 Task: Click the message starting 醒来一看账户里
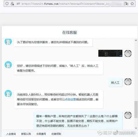(78, 121)
